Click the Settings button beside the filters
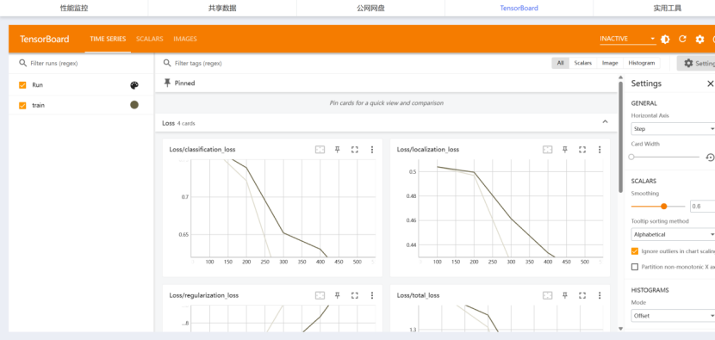Image resolution: width=715 pixels, height=340 pixels. pos(696,64)
